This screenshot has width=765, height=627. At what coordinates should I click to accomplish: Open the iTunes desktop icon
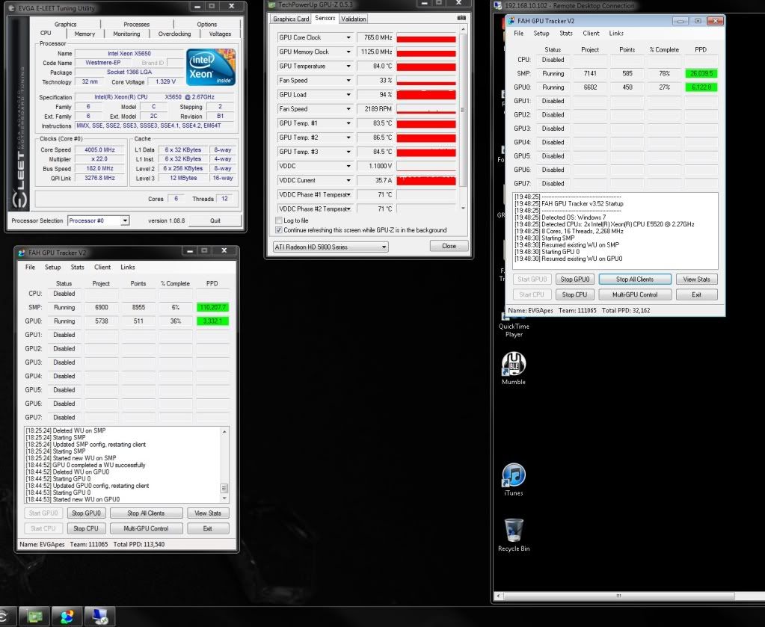(513, 478)
